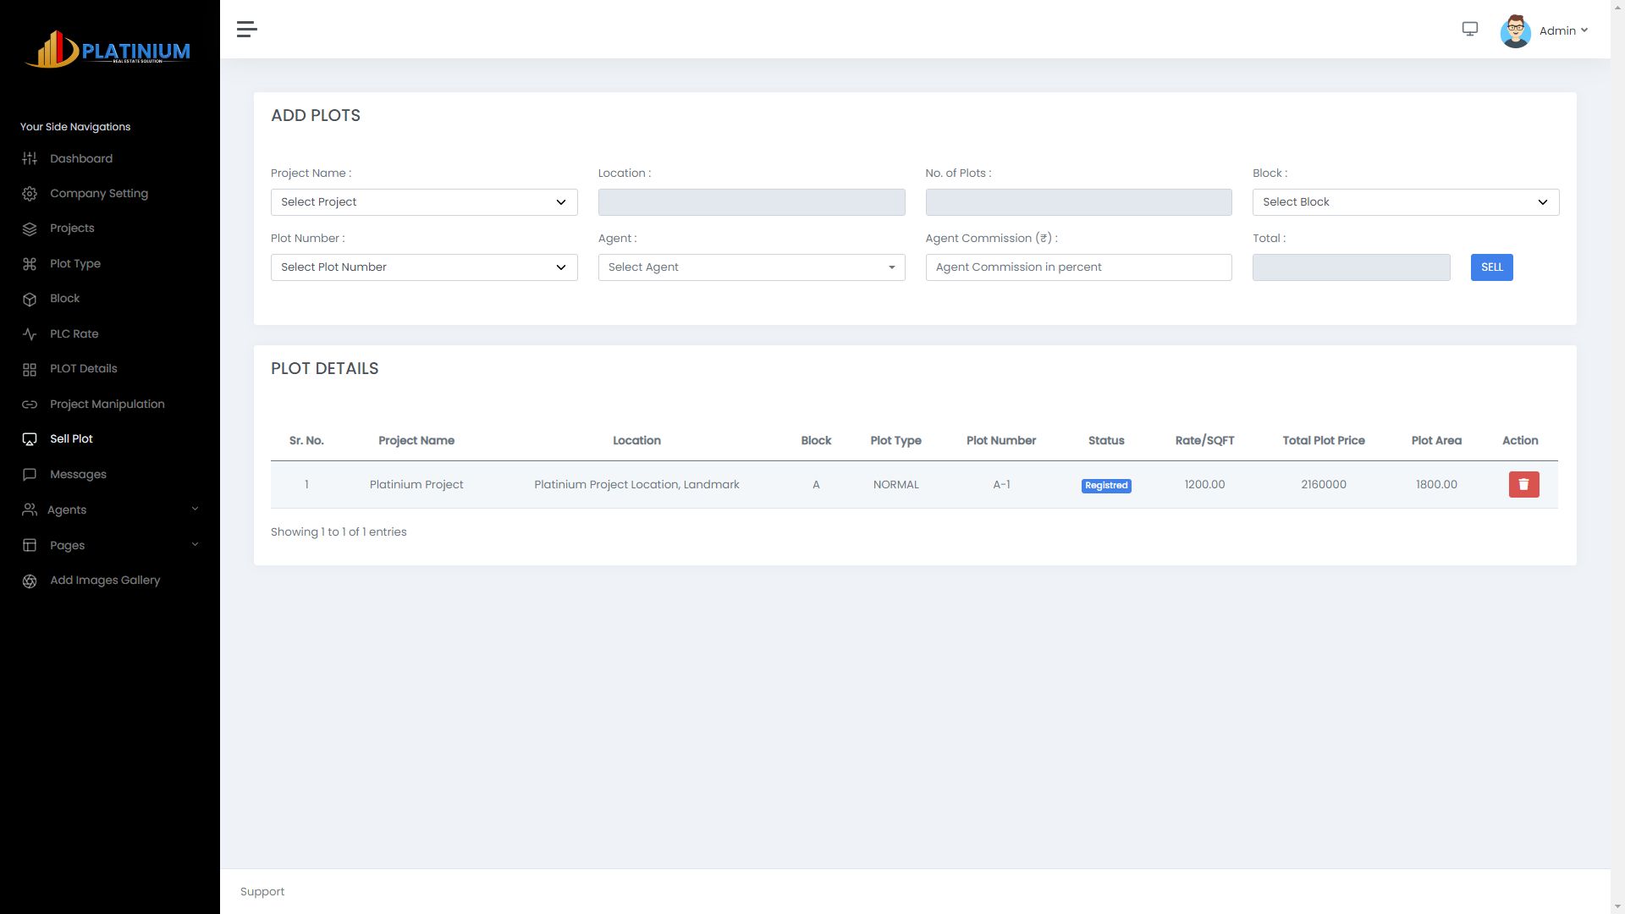Open the Select Plot Number dropdown
1625x914 pixels.
pyautogui.click(x=424, y=267)
